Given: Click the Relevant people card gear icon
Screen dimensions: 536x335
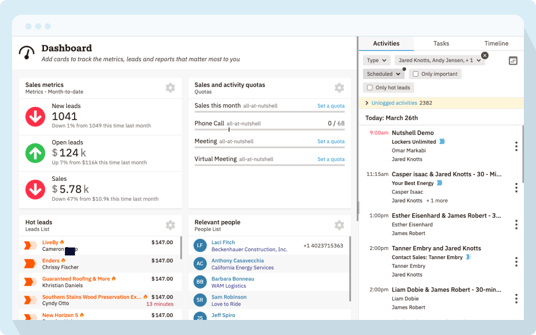Looking at the screenshot, I should tap(339, 225).
